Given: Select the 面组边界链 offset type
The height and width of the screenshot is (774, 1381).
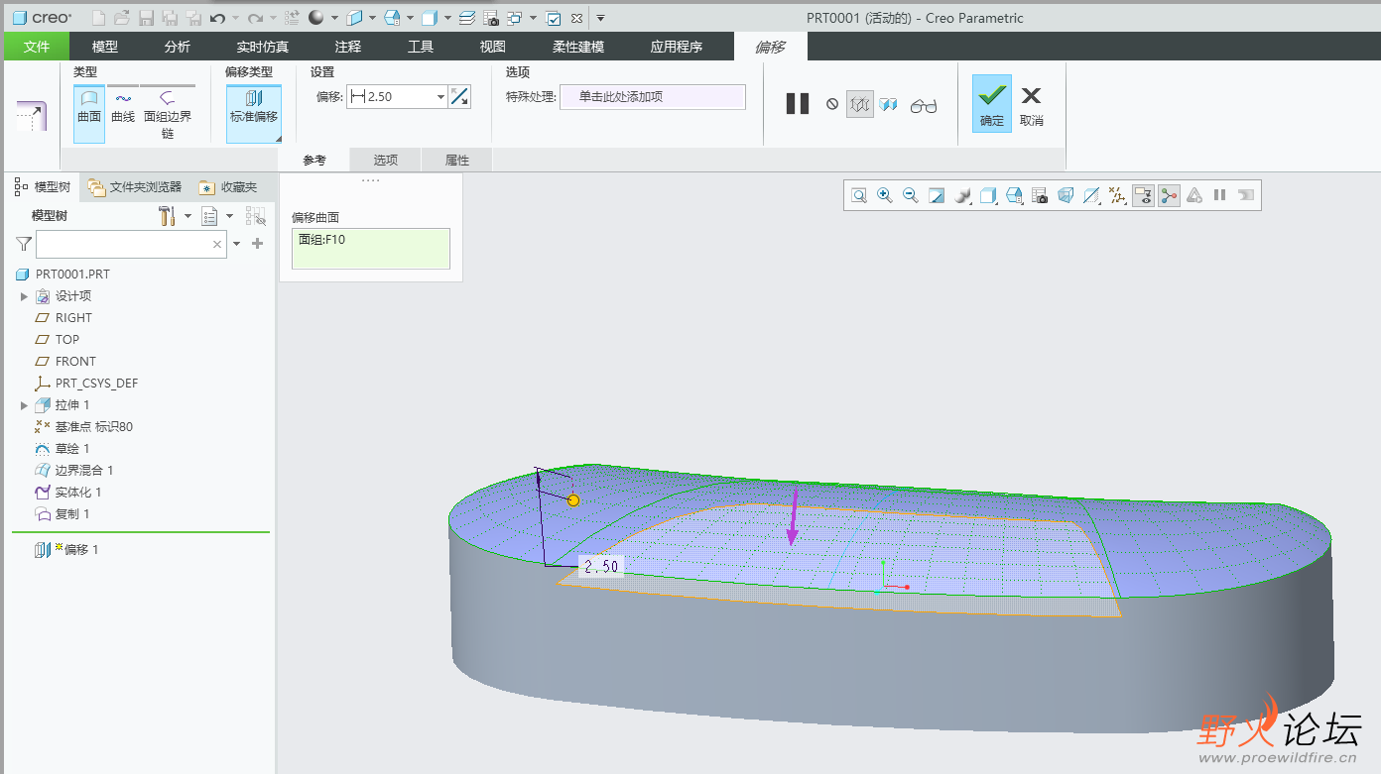Looking at the screenshot, I should pyautogui.click(x=168, y=114).
